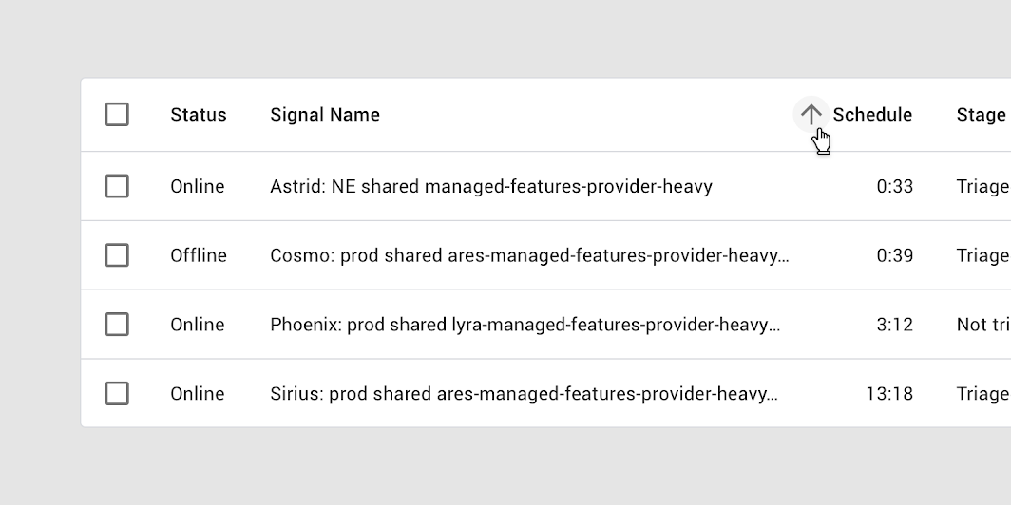The height and width of the screenshot is (505, 1011).
Task: Mark the Sirius row checkbox
Action: click(x=117, y=393)
